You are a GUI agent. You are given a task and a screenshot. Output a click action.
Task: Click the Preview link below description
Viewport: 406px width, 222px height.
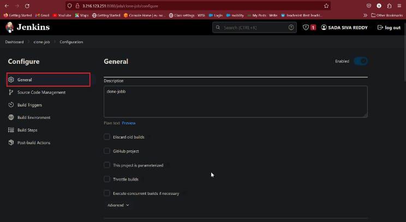(x=129, y=123)
